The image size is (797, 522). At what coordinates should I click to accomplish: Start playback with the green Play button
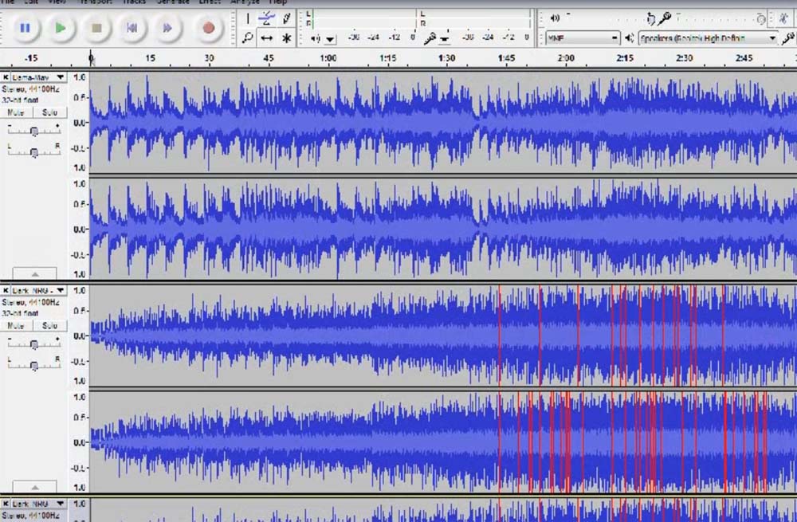(x=61, y=28)
